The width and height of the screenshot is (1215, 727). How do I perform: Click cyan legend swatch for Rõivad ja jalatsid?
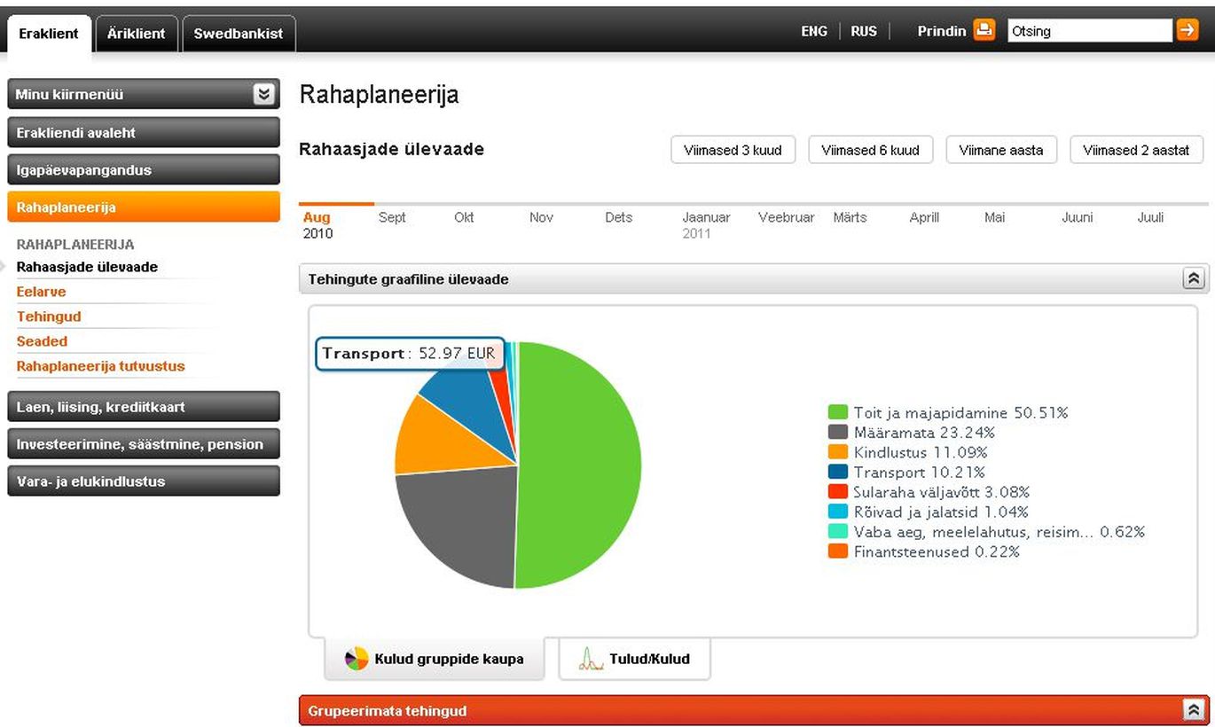point(838,512)
